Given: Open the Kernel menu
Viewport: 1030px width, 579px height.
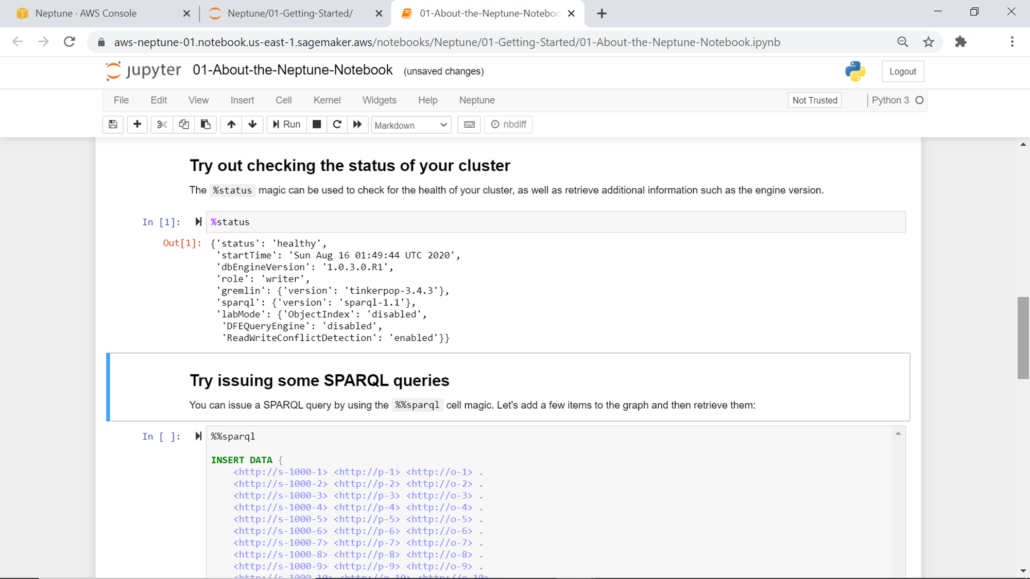Looking at the screenshot, I should [327, 100].
